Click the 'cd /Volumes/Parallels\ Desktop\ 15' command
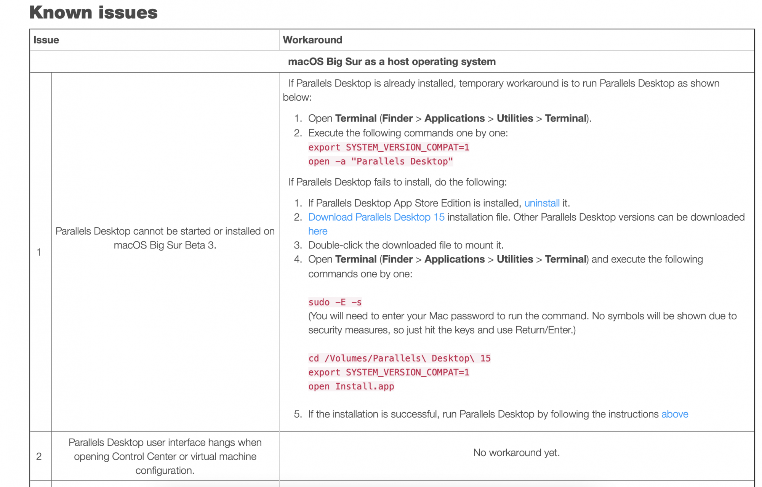The width and height of the screenshot is (762, 487). tap(399, 359)
